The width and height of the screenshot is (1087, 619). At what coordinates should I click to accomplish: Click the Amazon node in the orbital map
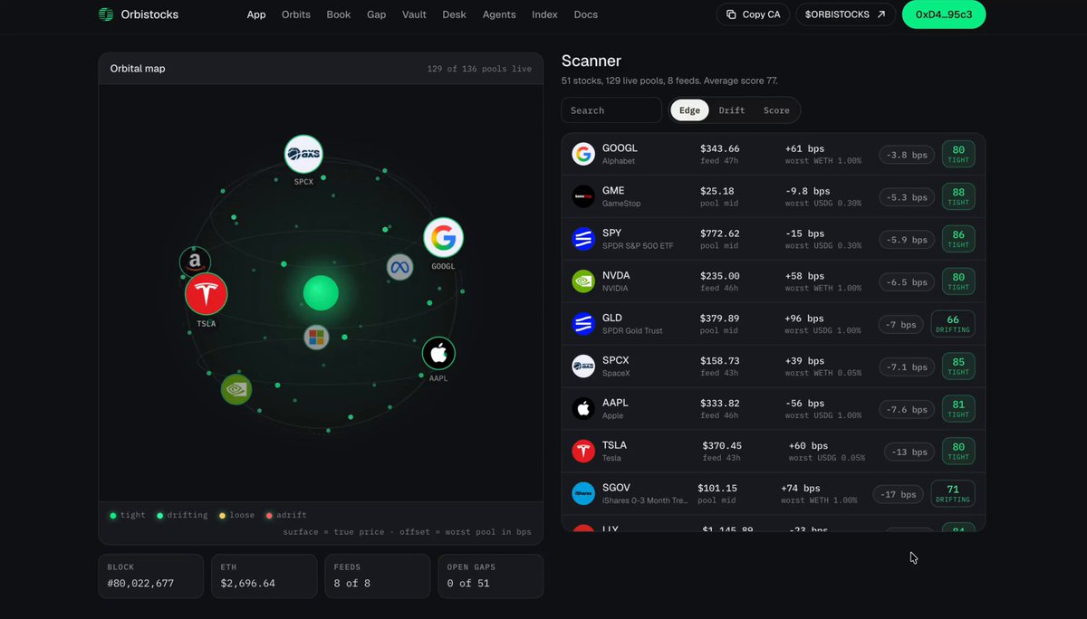(x=195, y=262)
